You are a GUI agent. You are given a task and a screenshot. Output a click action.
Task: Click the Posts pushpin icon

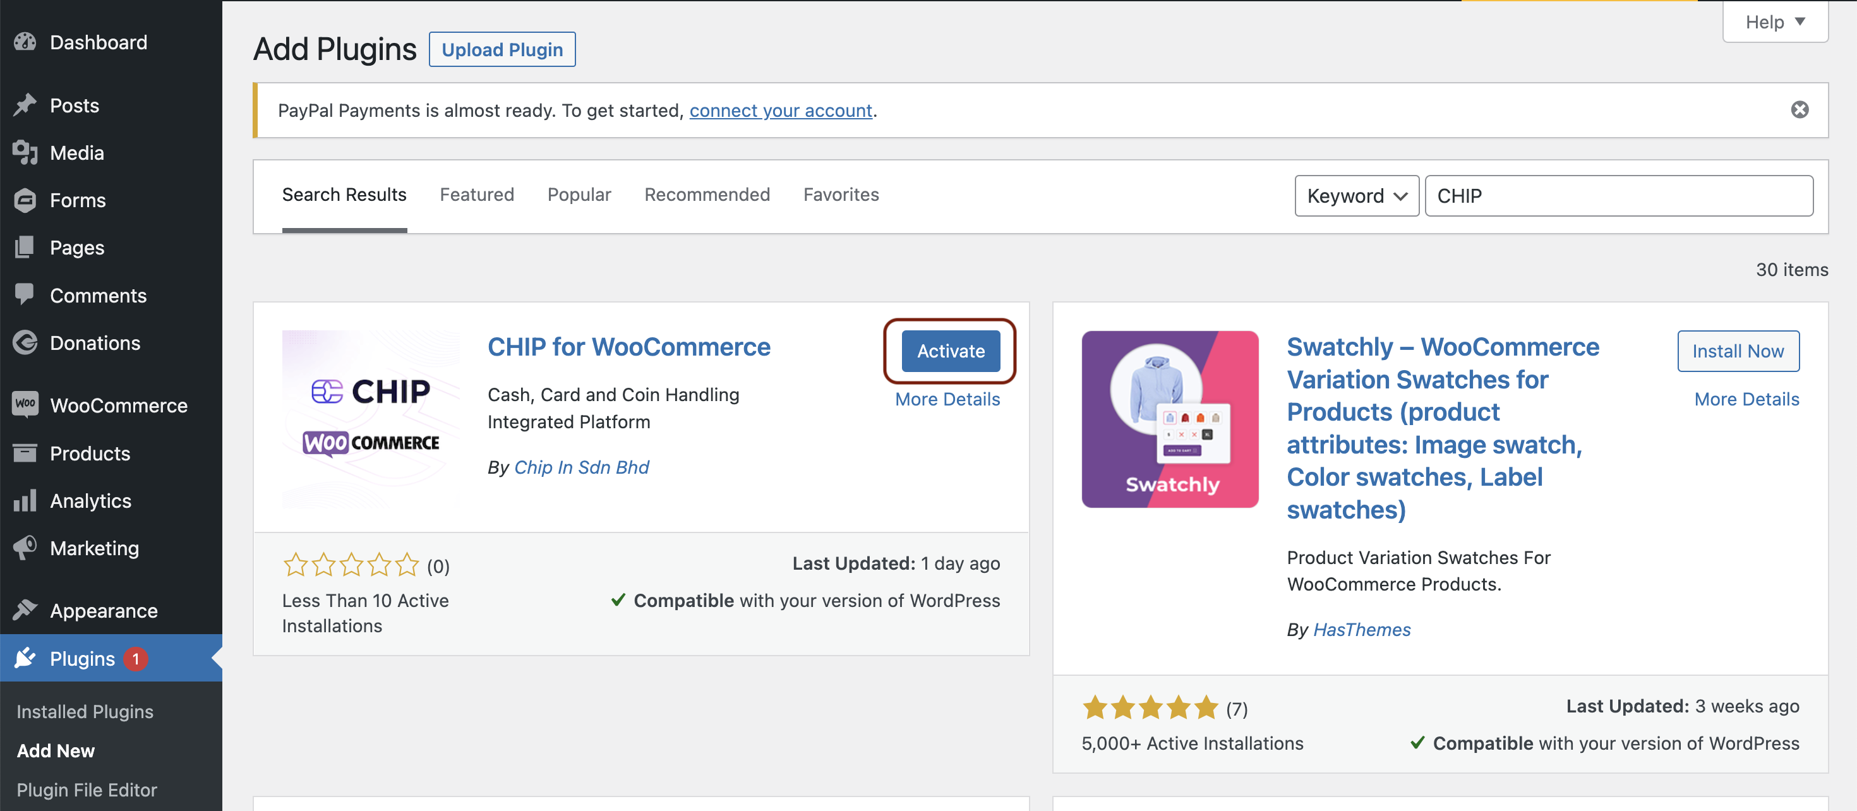pos(25,105)
